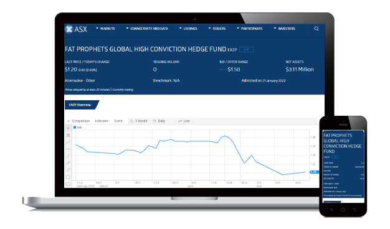The height and width of the screenshot is (229, 390).
Task: Click the clock icon beside 3 Month
Action: (x=131, y=121)
